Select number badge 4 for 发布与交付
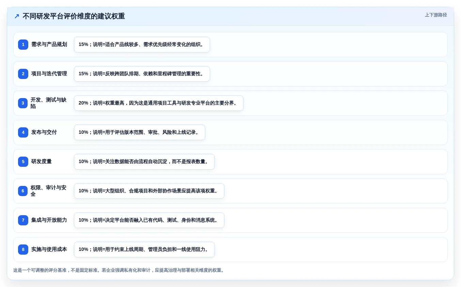461x287 pixels. click(23, 132)
